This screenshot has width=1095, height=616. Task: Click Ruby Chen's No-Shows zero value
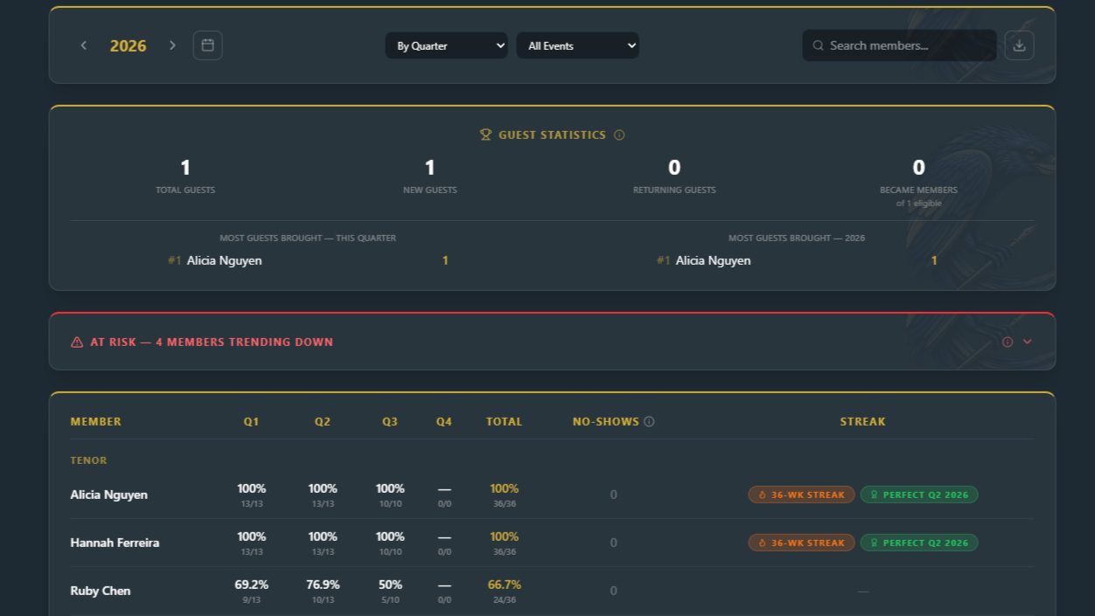pyautogui.click(x=613, y=591)
